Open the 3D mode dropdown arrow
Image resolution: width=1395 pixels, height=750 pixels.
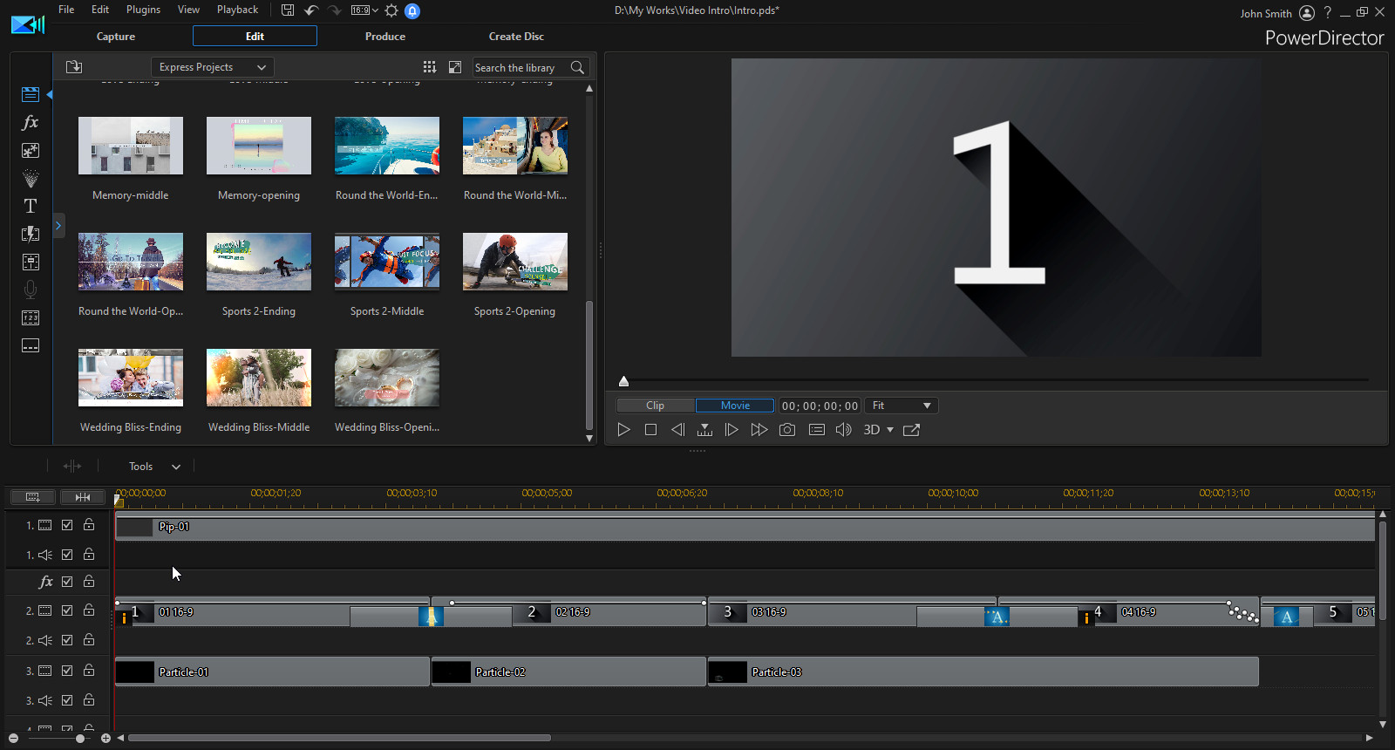[x=890, y=430]
